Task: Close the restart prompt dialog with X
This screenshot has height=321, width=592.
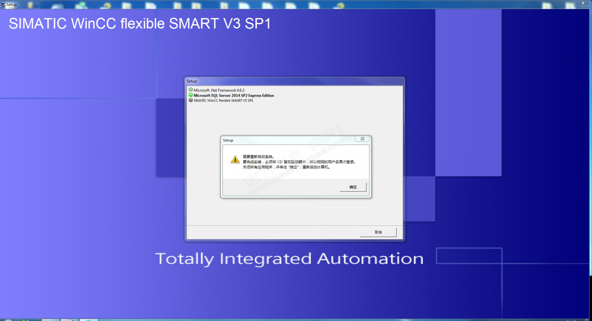Action: [363, 139]
